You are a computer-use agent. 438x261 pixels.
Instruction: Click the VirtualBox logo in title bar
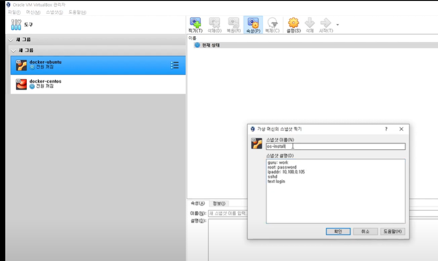coord(9,5)
